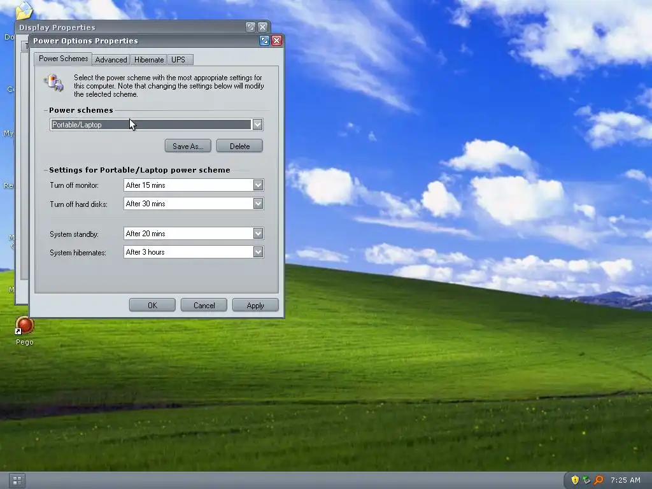The image size is (652, 489).
Task: Expand the System hibernates dropdown
Action: pos(259,252)
